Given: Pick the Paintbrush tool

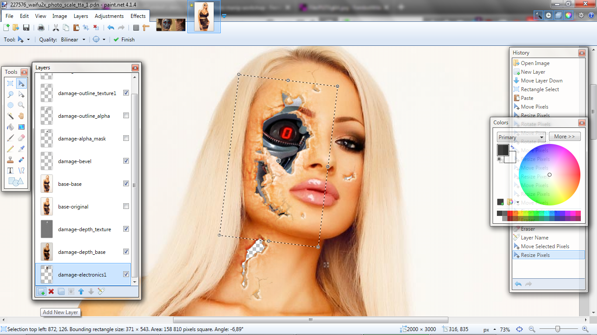Looking at the screenshot, I should click(x=10, y=138).
